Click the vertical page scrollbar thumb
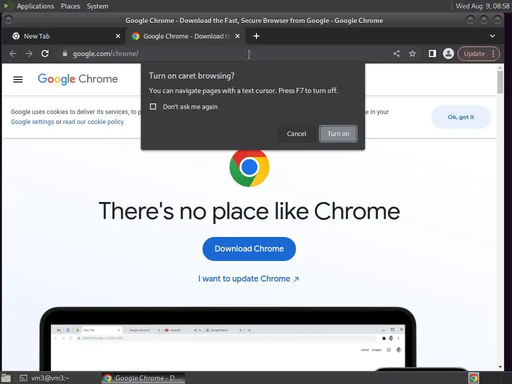This screenshot has width=512, height=384. (x=500, y=82)
